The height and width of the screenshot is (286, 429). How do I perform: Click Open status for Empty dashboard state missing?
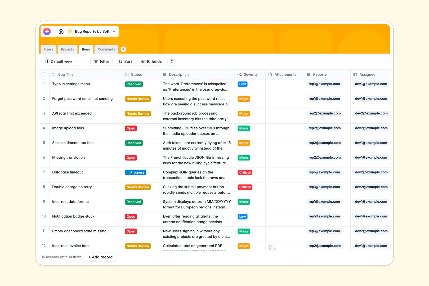131,231
